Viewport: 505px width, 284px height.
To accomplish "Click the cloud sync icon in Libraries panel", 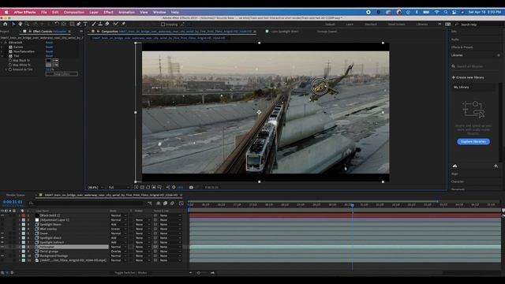I will pos(454,166).
